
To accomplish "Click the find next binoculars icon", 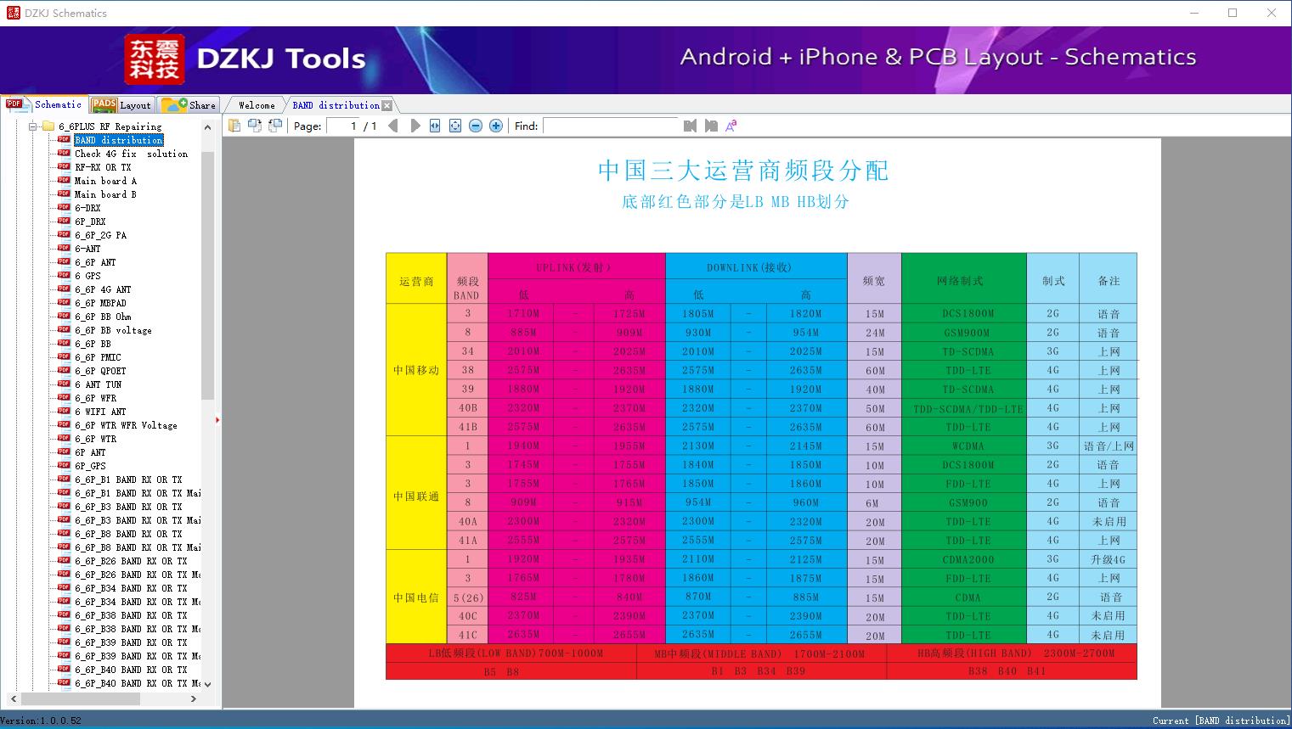I will click(711, 126).
